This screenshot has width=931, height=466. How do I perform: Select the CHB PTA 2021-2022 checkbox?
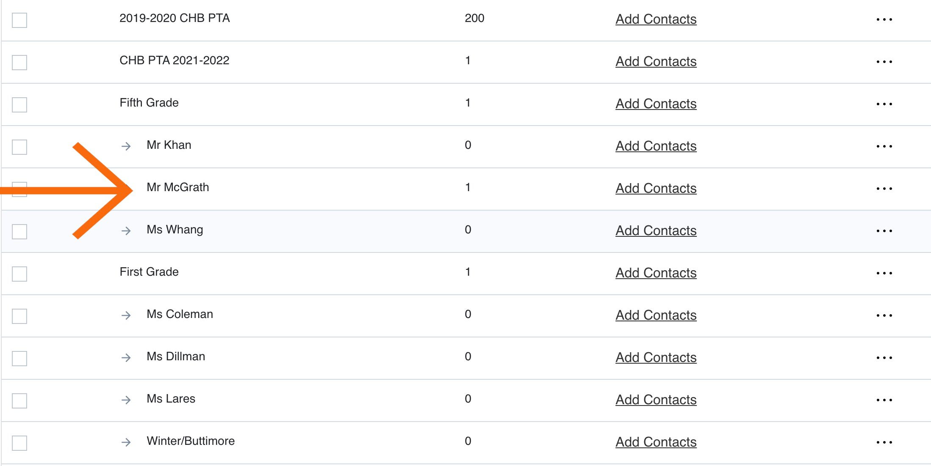point(19,63)
